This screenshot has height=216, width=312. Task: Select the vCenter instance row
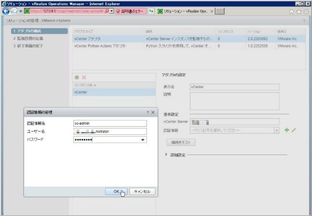114,92
